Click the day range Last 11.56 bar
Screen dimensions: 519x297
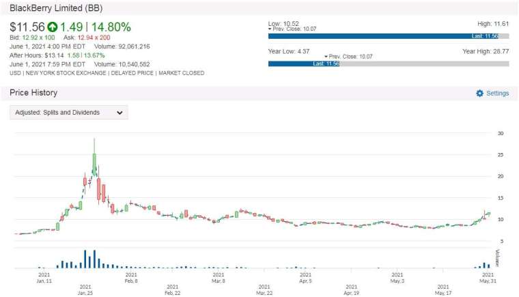pos(383,36)
